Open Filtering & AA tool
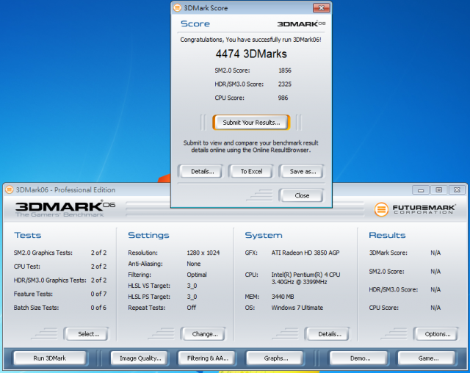Image resolution: width=470 pixels, height=373 pixels. point(206,358)
